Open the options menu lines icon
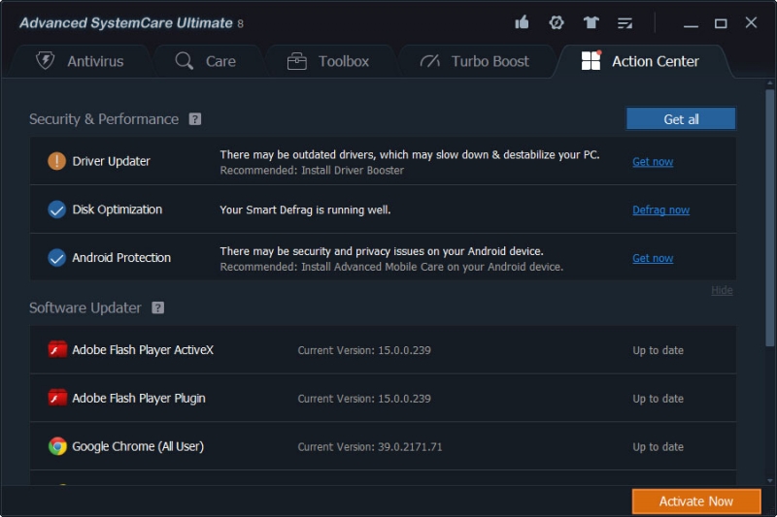Viewport: 777px width, 517px height. 625,22
